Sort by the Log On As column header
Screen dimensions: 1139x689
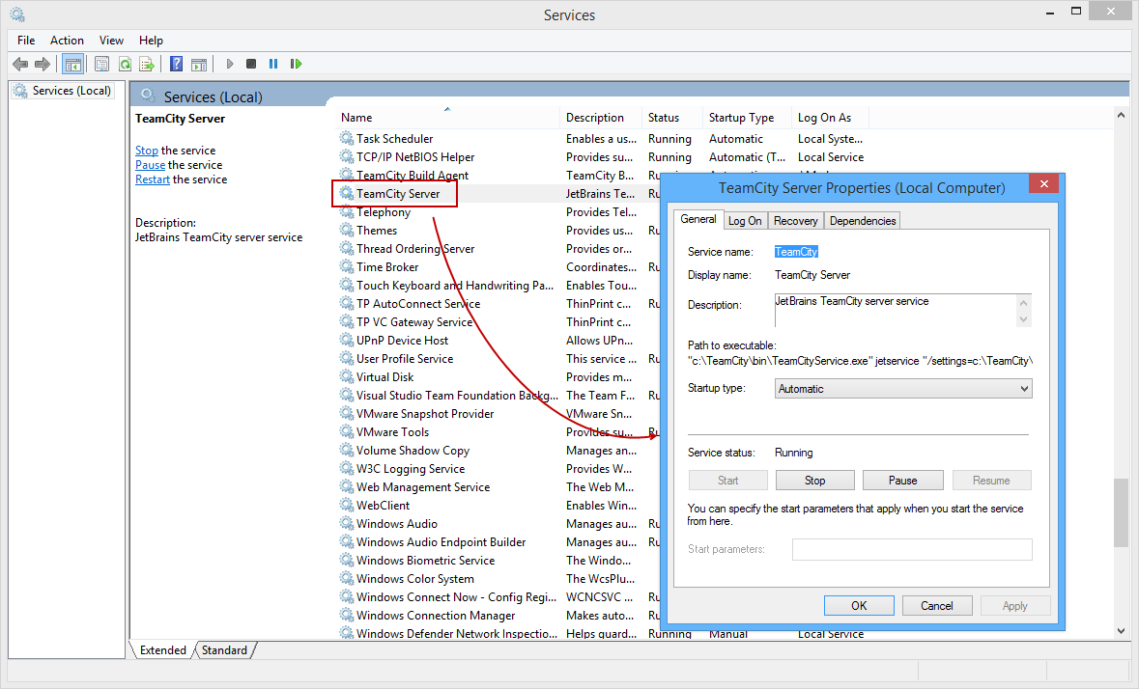point(830,118)
